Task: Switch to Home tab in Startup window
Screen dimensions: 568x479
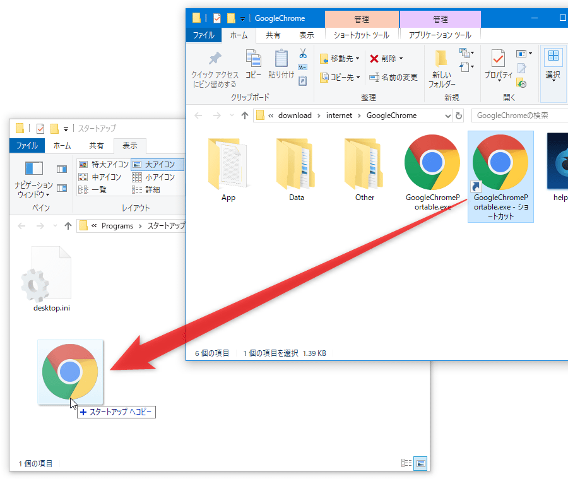Action: (62, 146)
